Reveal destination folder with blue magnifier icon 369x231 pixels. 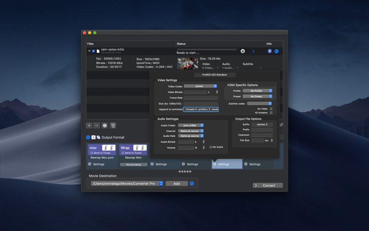coord(192,183)
